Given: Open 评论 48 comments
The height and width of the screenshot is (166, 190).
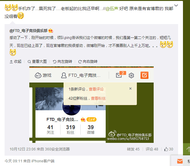Looking at the screenshot, I should (x=152, y=149).
